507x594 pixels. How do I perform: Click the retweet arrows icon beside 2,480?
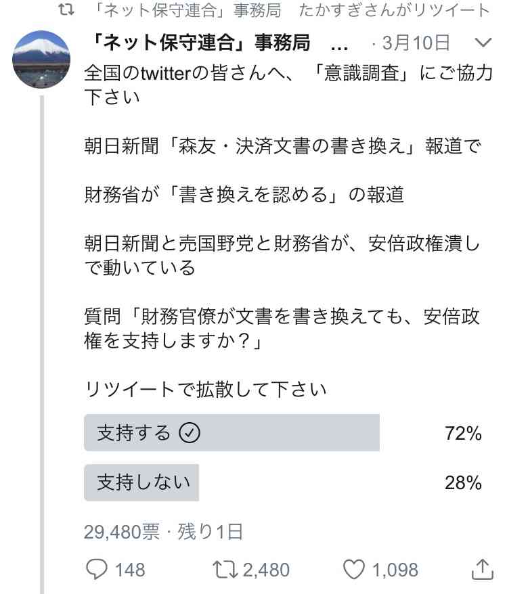tap(225, 570)
